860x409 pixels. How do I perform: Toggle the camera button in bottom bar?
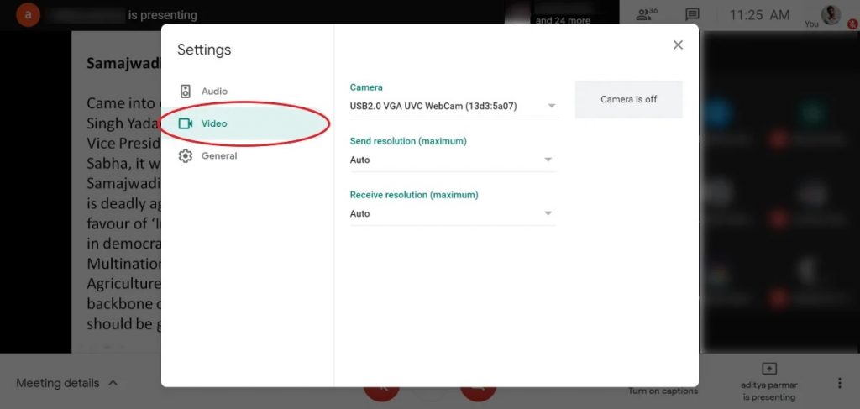pos(478,391)
